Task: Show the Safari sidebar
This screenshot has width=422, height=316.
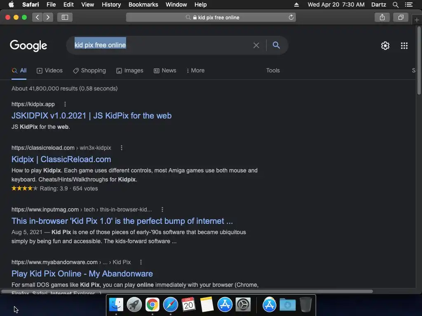Action: click(65, 17)
